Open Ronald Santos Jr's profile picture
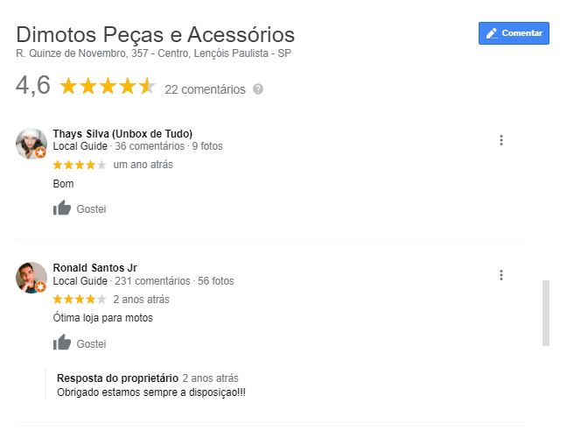The image size is (567, 438). click(x=31, y=278)
